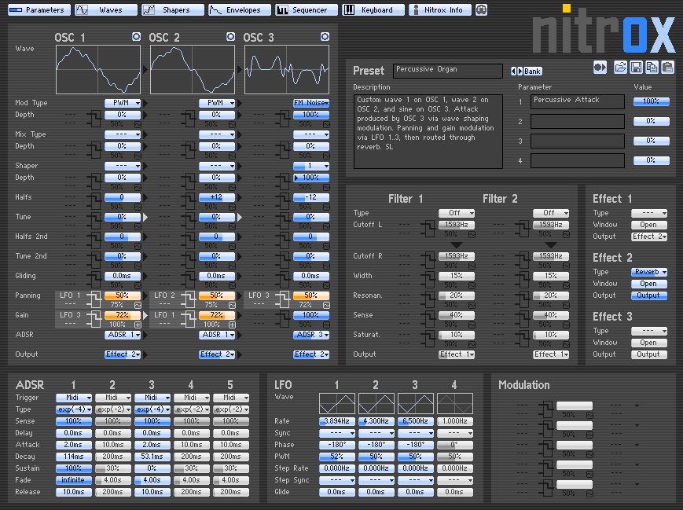Image resolution: width=683 pixels, height=510 pixels.
Task: Open the OSC 1 Mod Type PWM dropdown
Action: (123, 103)
